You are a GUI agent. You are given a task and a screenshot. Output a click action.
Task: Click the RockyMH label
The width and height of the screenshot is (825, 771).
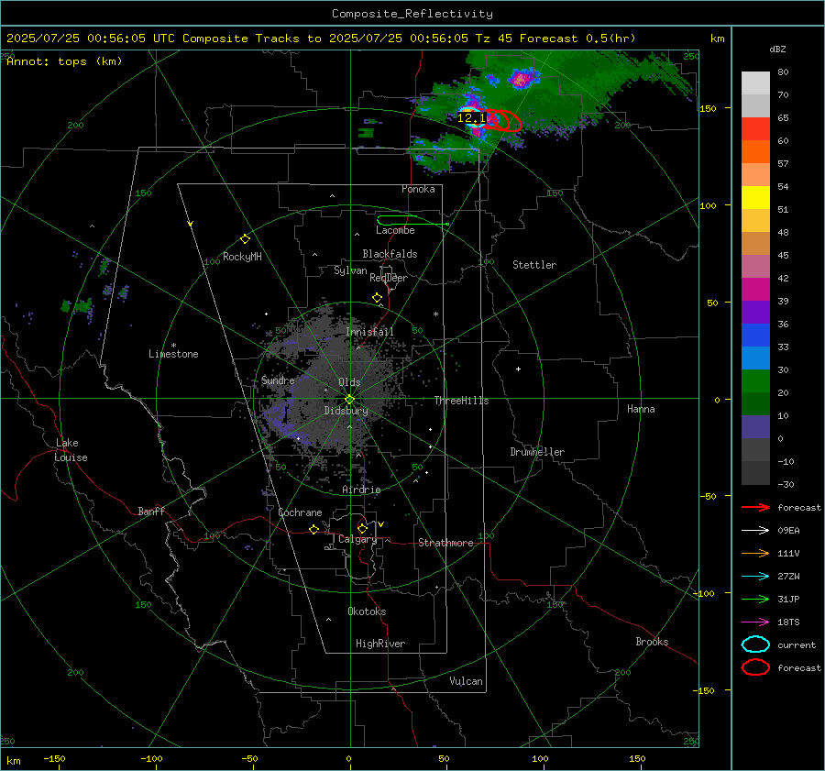pos(242,257)
